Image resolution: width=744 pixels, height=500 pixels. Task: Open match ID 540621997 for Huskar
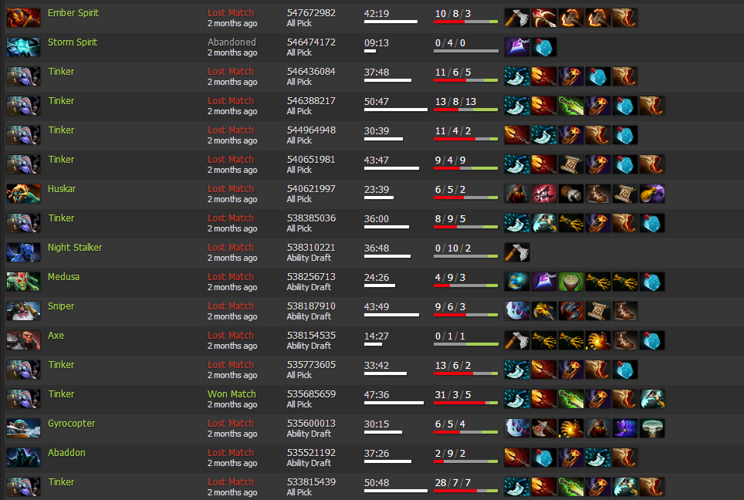(x=311, y=189)
